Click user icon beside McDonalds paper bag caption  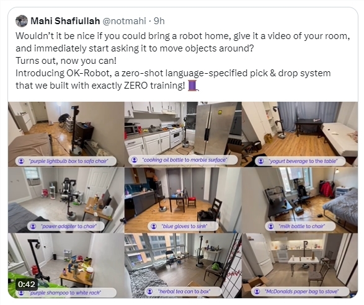257,291
